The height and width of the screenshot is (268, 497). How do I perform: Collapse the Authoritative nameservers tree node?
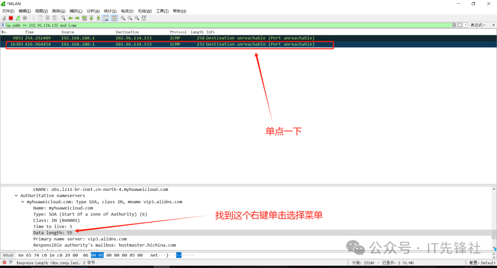(17, 195)
